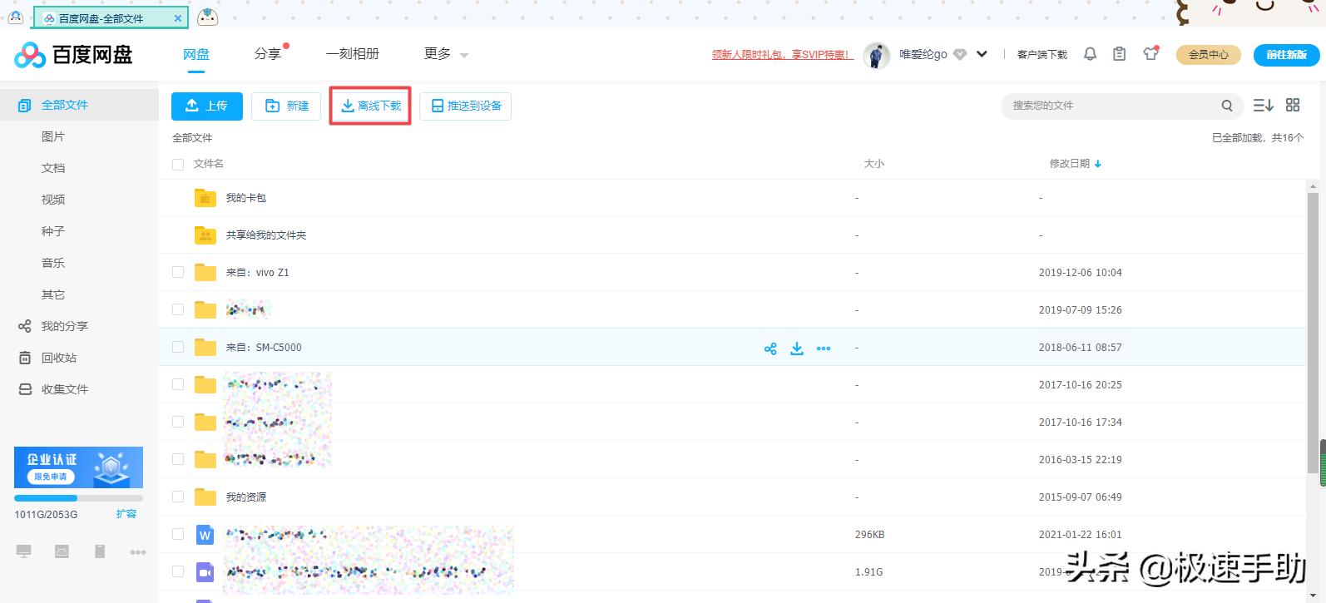The width and height of the screenshot is (1326, 603).
Task: Click the browser profile icon at top left
Action: tap(15, 16)
